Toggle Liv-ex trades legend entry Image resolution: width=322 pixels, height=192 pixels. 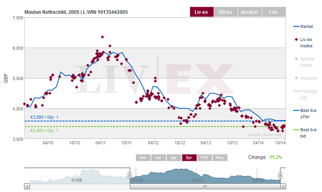coord(304,43)
